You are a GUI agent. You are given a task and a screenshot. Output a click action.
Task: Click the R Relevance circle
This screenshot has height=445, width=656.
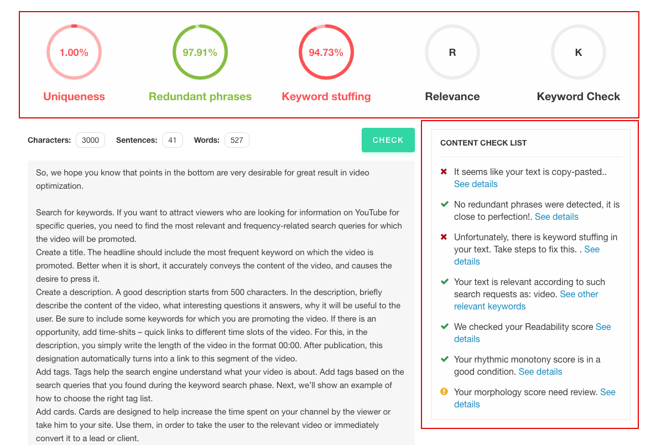pos(452,53)
